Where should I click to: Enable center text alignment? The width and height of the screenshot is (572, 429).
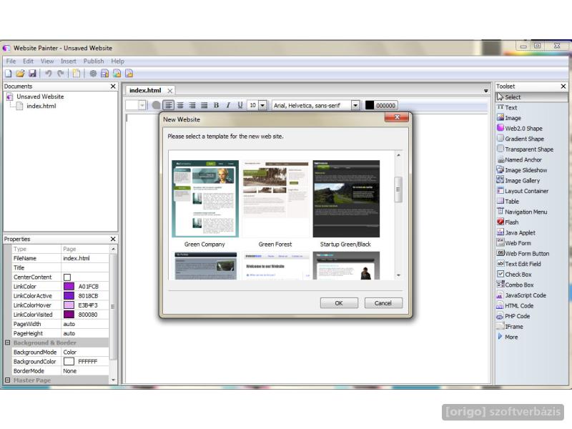coord(180,105)
